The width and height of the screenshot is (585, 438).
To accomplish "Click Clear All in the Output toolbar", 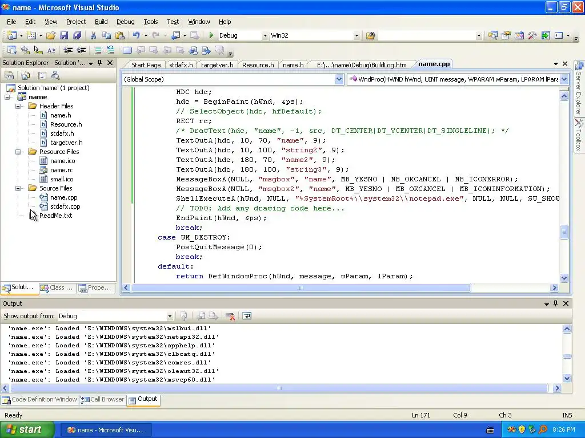I will coord(230,316).
